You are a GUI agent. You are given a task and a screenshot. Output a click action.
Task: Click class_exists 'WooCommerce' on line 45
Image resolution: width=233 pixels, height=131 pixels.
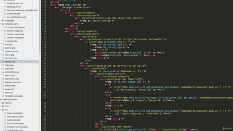(120, 71)
